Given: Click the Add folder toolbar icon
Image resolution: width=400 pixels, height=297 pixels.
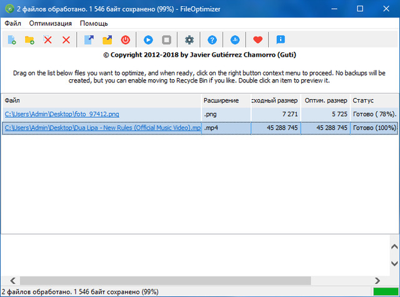Looking at the screenshot, I should [x=29, y=40].
